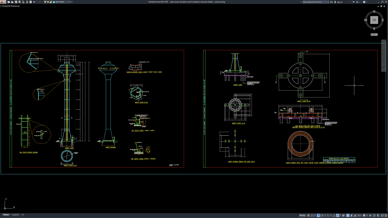The width and height of the screenshot is (388, 218).
Task: Click S on the ViewCube compass
Action: coord(374,28)
